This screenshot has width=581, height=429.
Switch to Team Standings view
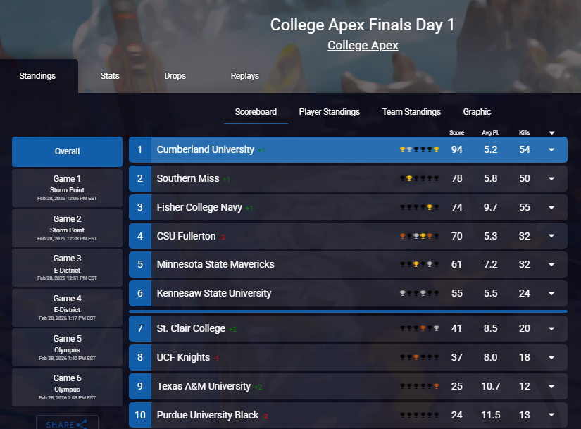(x=411, y=112)
